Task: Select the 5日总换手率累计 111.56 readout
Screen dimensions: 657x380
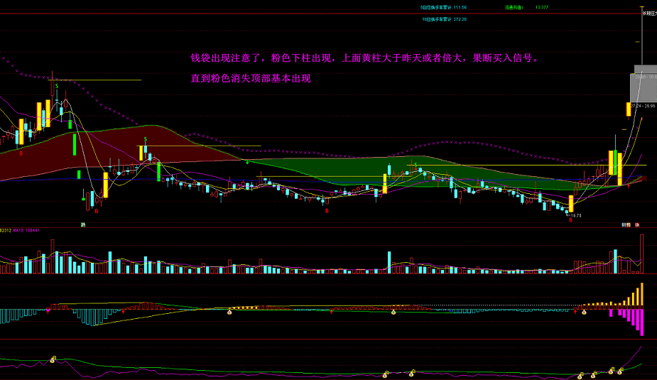Action: 444,8
